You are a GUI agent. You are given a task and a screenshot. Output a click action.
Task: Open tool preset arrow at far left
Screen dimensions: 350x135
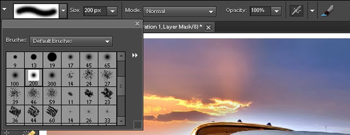pyautogui.click(x=4, y=9)
